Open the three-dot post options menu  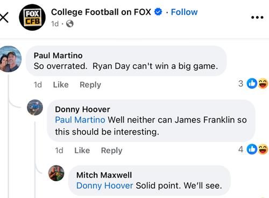click(257, 17)
